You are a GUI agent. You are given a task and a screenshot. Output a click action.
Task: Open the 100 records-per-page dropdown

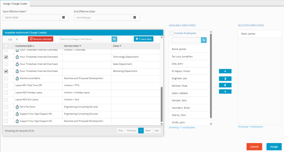(12, 39)
